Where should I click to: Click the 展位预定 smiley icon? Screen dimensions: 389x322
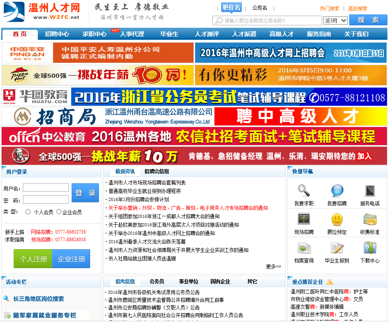[337, 219]
